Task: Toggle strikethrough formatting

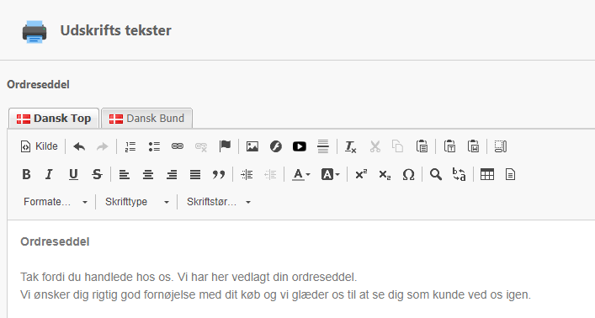Action: pyautogui.click(x=97, y=174)
